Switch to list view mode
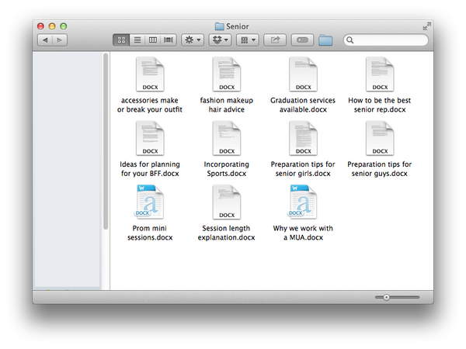The image size is (466, 349). pos(137,40)
